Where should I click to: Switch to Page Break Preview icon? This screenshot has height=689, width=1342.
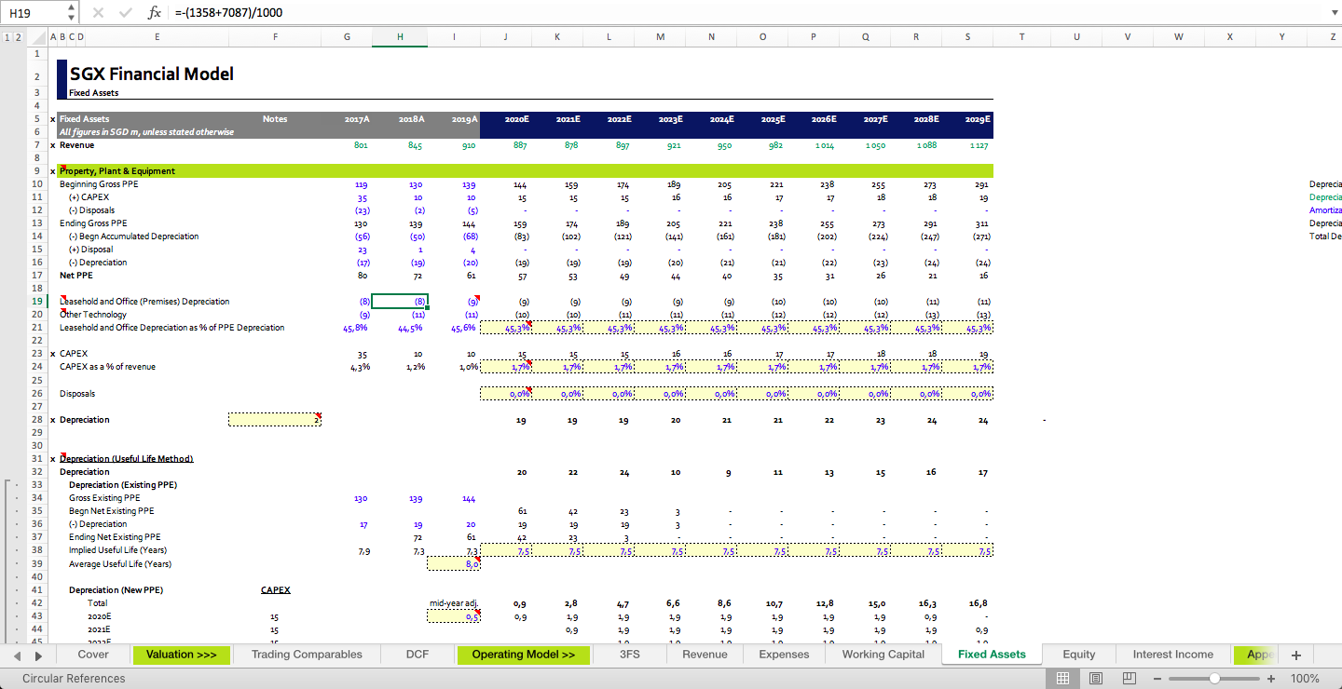point(1130,679)
